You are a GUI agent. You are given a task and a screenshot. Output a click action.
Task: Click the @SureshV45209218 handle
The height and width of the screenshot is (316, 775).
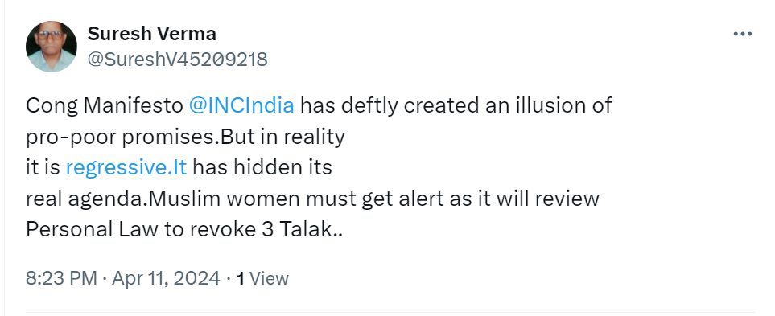[x=177, y=60]
